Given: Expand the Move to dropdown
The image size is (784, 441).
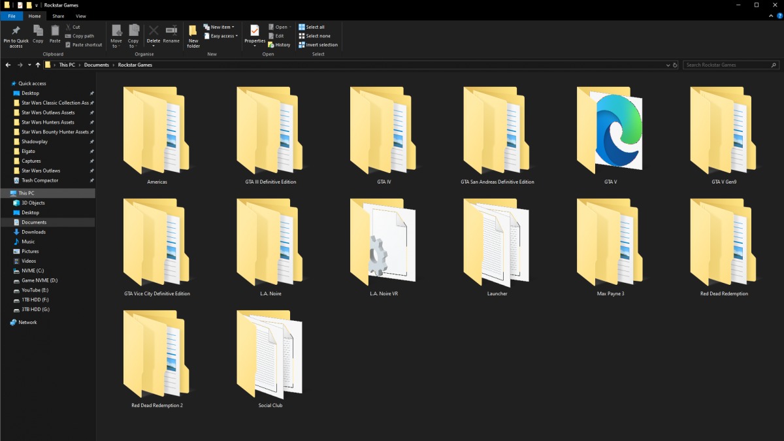Looking at the screenshot, I should click(116, 35).
